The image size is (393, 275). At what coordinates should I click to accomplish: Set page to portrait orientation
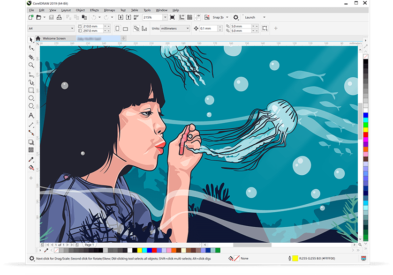(117, 28)
